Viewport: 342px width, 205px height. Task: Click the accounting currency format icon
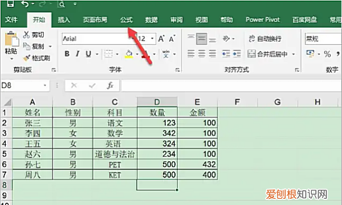click(x=311, y=54)
